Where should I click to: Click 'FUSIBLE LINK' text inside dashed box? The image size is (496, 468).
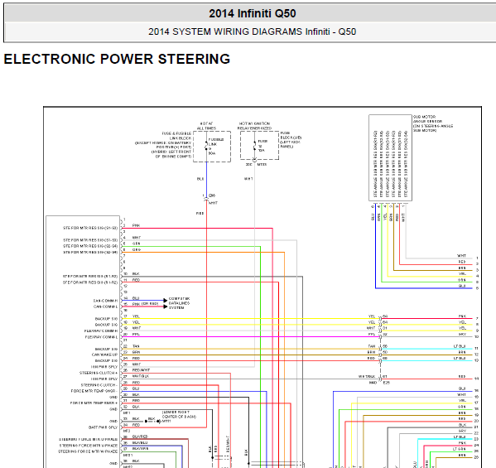[x=216, y=142]
